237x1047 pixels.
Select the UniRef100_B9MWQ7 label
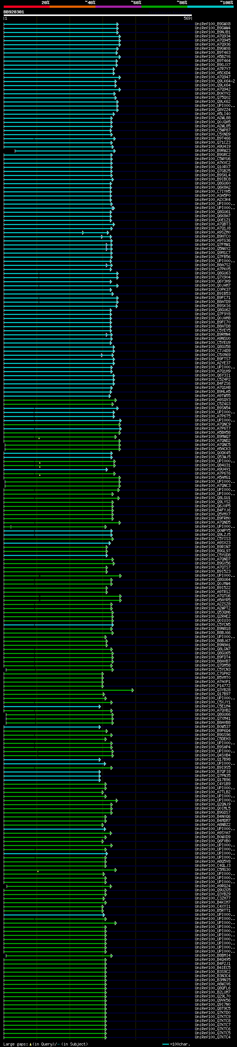tap(213, 436)
